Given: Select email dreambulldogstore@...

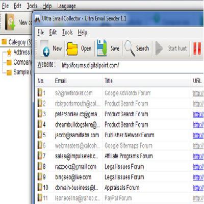Looking at the screenshot, I should tap(78, 124).
